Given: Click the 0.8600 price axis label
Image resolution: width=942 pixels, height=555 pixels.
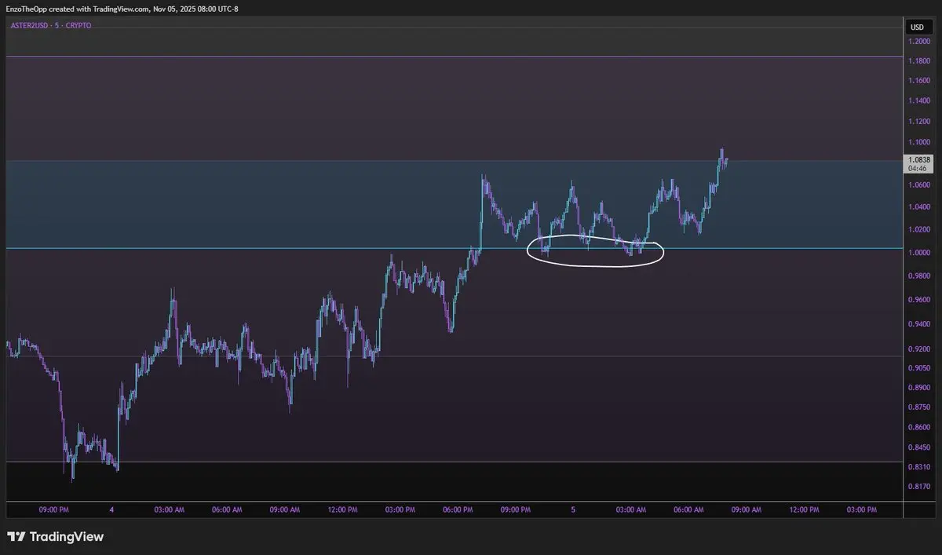Looking at the screenshot, I should click(x=919, y=428).
